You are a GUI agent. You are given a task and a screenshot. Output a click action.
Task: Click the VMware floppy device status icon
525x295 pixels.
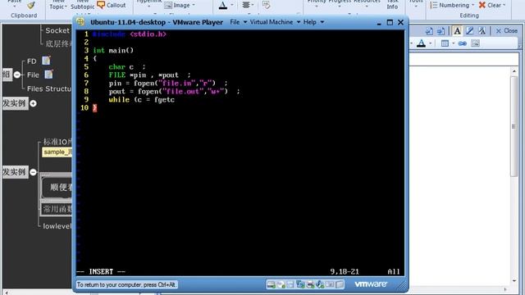point(290,284)
